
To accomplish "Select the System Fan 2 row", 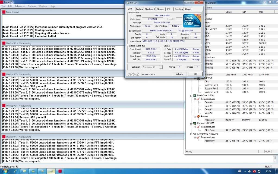I will (x=239, y=88).
